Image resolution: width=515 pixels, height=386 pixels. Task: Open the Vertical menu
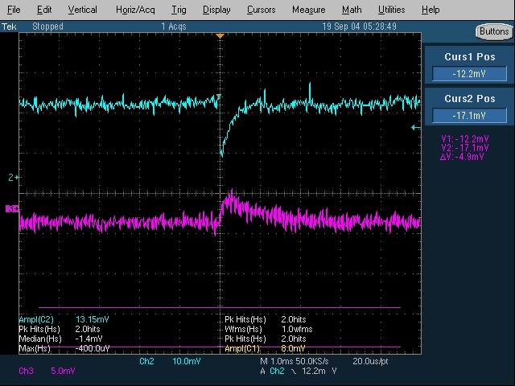click(x=82, y=10)
